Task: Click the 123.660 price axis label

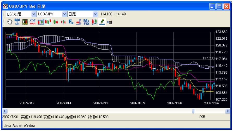Action: 222,32
